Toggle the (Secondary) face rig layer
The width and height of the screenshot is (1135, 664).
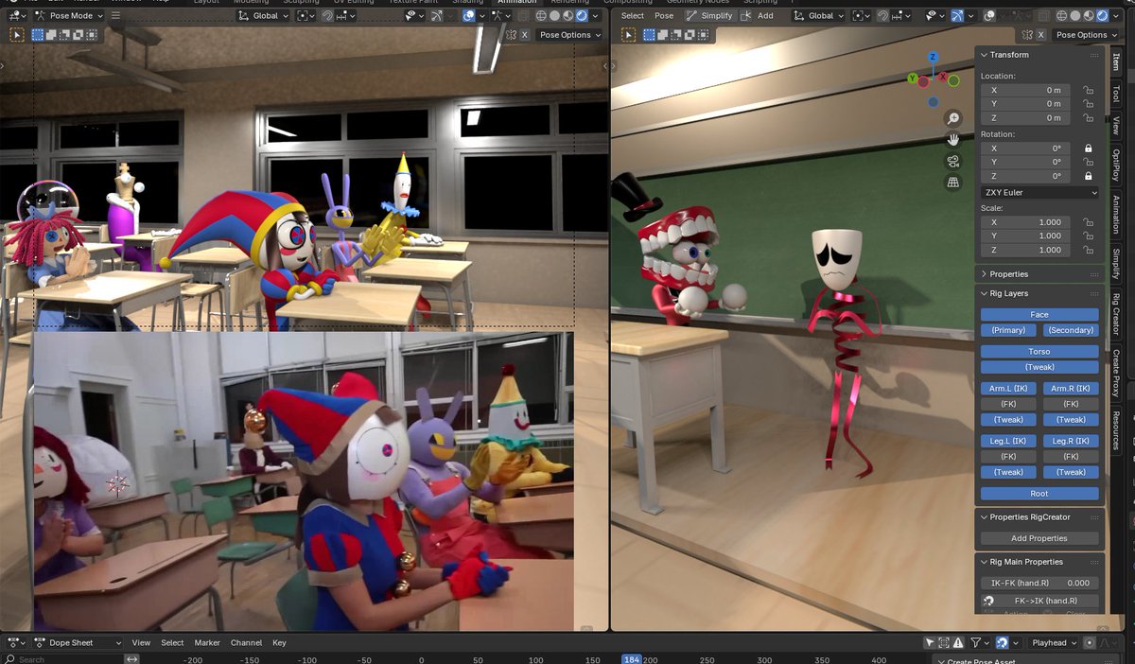[x=1071, y=330]
